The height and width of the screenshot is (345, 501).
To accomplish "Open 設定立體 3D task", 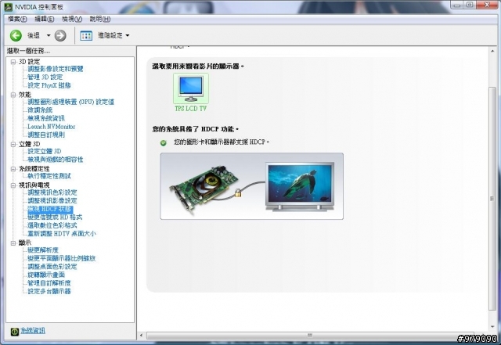I will point(45,152).
